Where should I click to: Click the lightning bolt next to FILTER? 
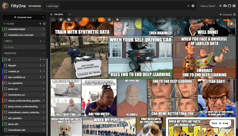(40, 24)
